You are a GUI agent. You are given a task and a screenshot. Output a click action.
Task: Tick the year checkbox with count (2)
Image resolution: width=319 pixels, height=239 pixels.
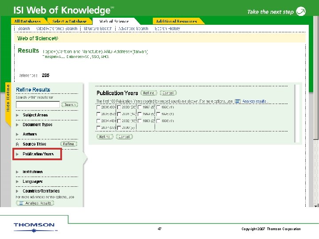140,121
